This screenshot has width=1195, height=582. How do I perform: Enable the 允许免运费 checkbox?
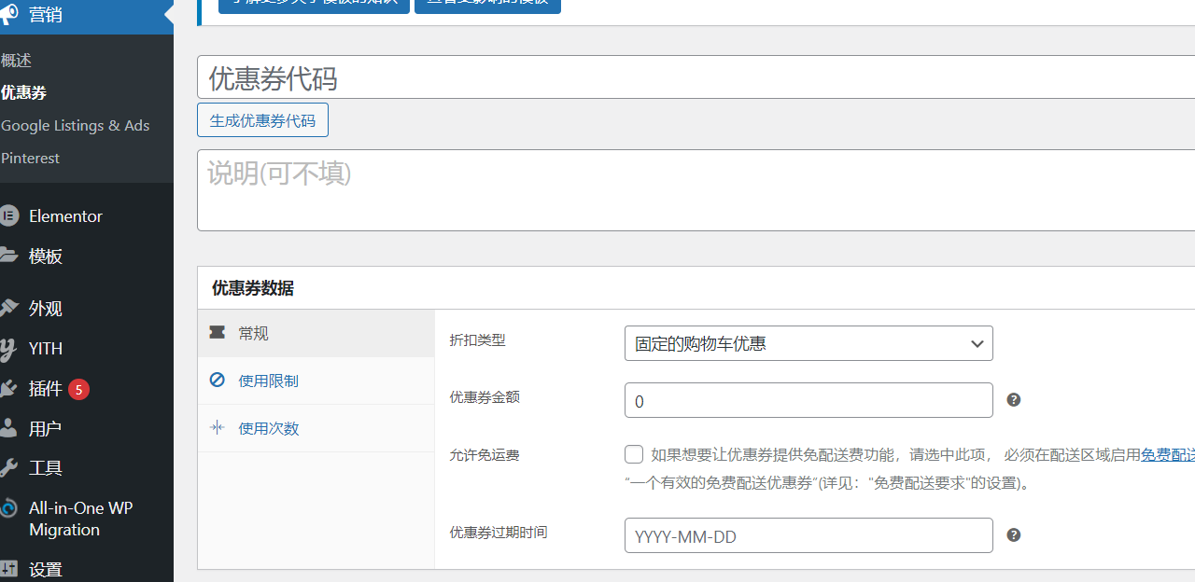[x=634, y=454]
